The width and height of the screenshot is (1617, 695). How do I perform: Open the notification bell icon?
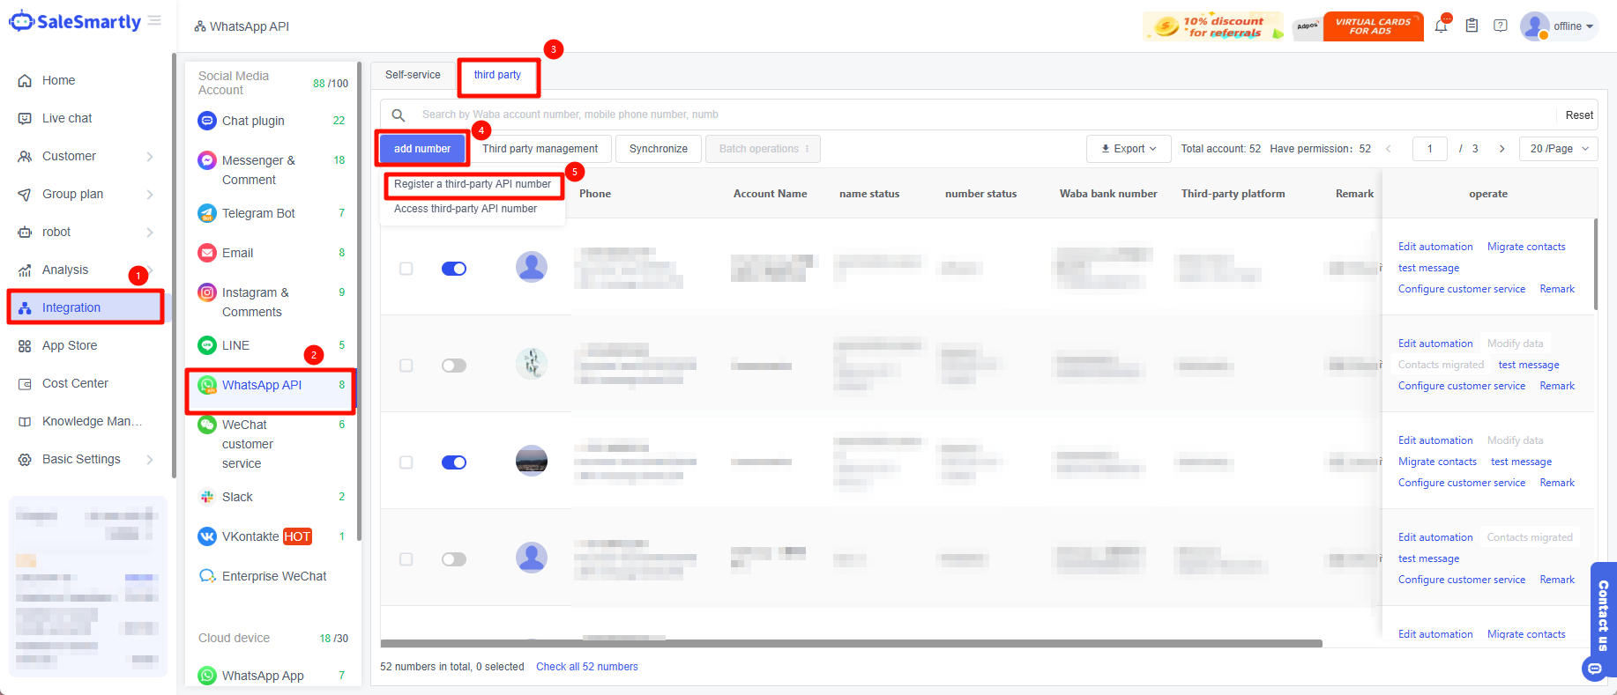[x=1441, y=26]
